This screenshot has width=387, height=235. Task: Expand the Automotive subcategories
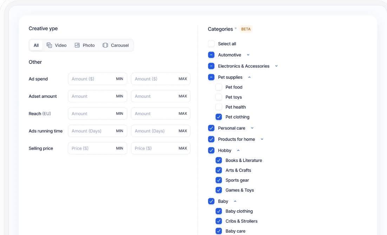coord(248,55)
